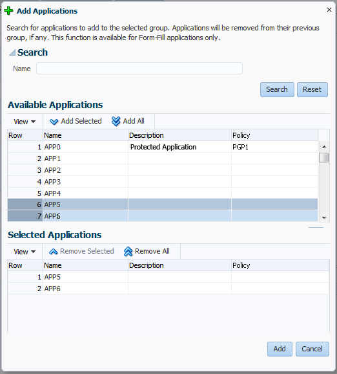Click the Remove All double up-arrow icon
The image size is (337, 374).
128,252
